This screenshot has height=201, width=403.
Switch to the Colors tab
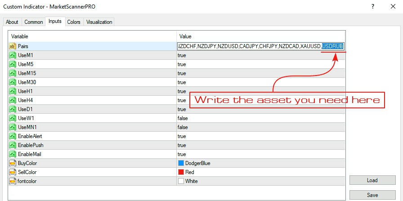coord(74,22)
